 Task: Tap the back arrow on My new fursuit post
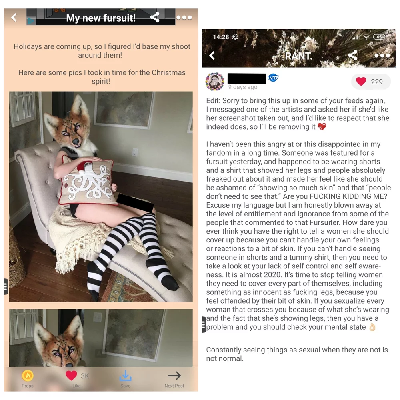(x=14, y=17)
